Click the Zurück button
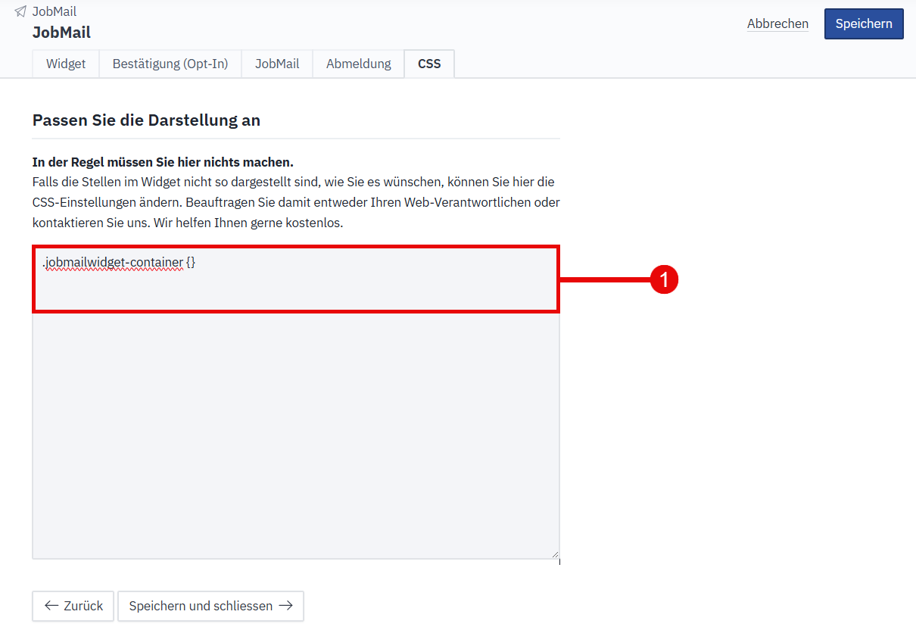Viewport: 916px width, 627px height. pyautogui.click(x=73, y=606)
